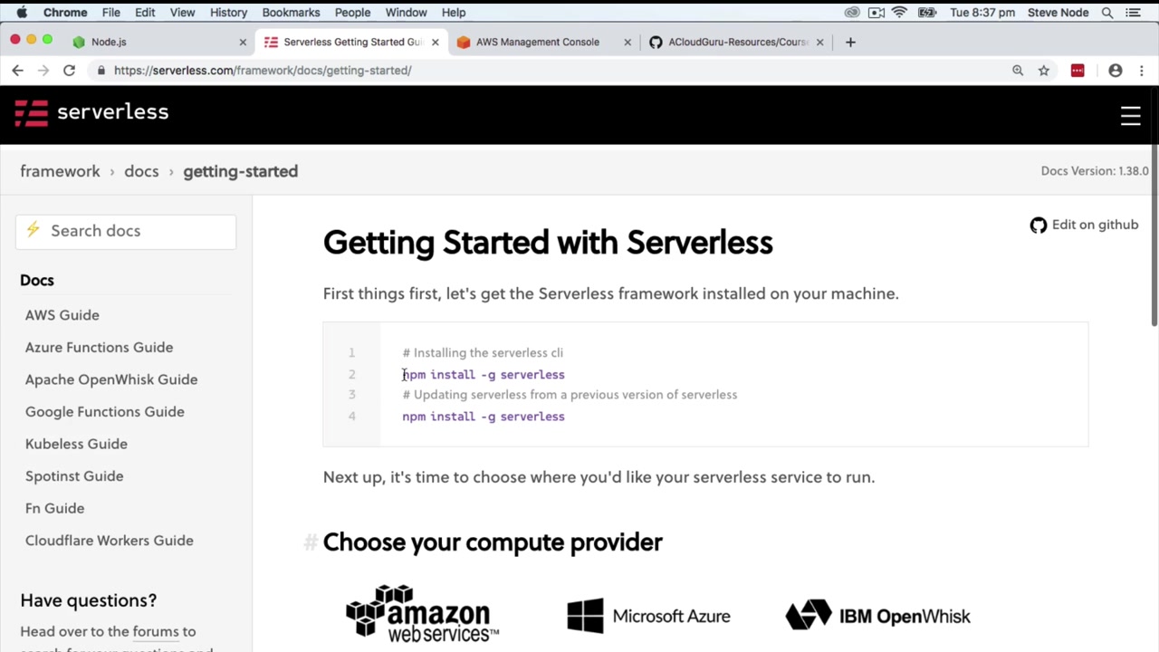Click the docs breadcrumb link
The image size is (1159, 652).
point(141,171)
